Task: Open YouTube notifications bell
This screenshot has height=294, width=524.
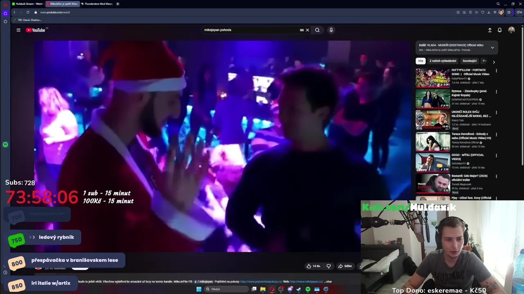Action: (499, 30)
